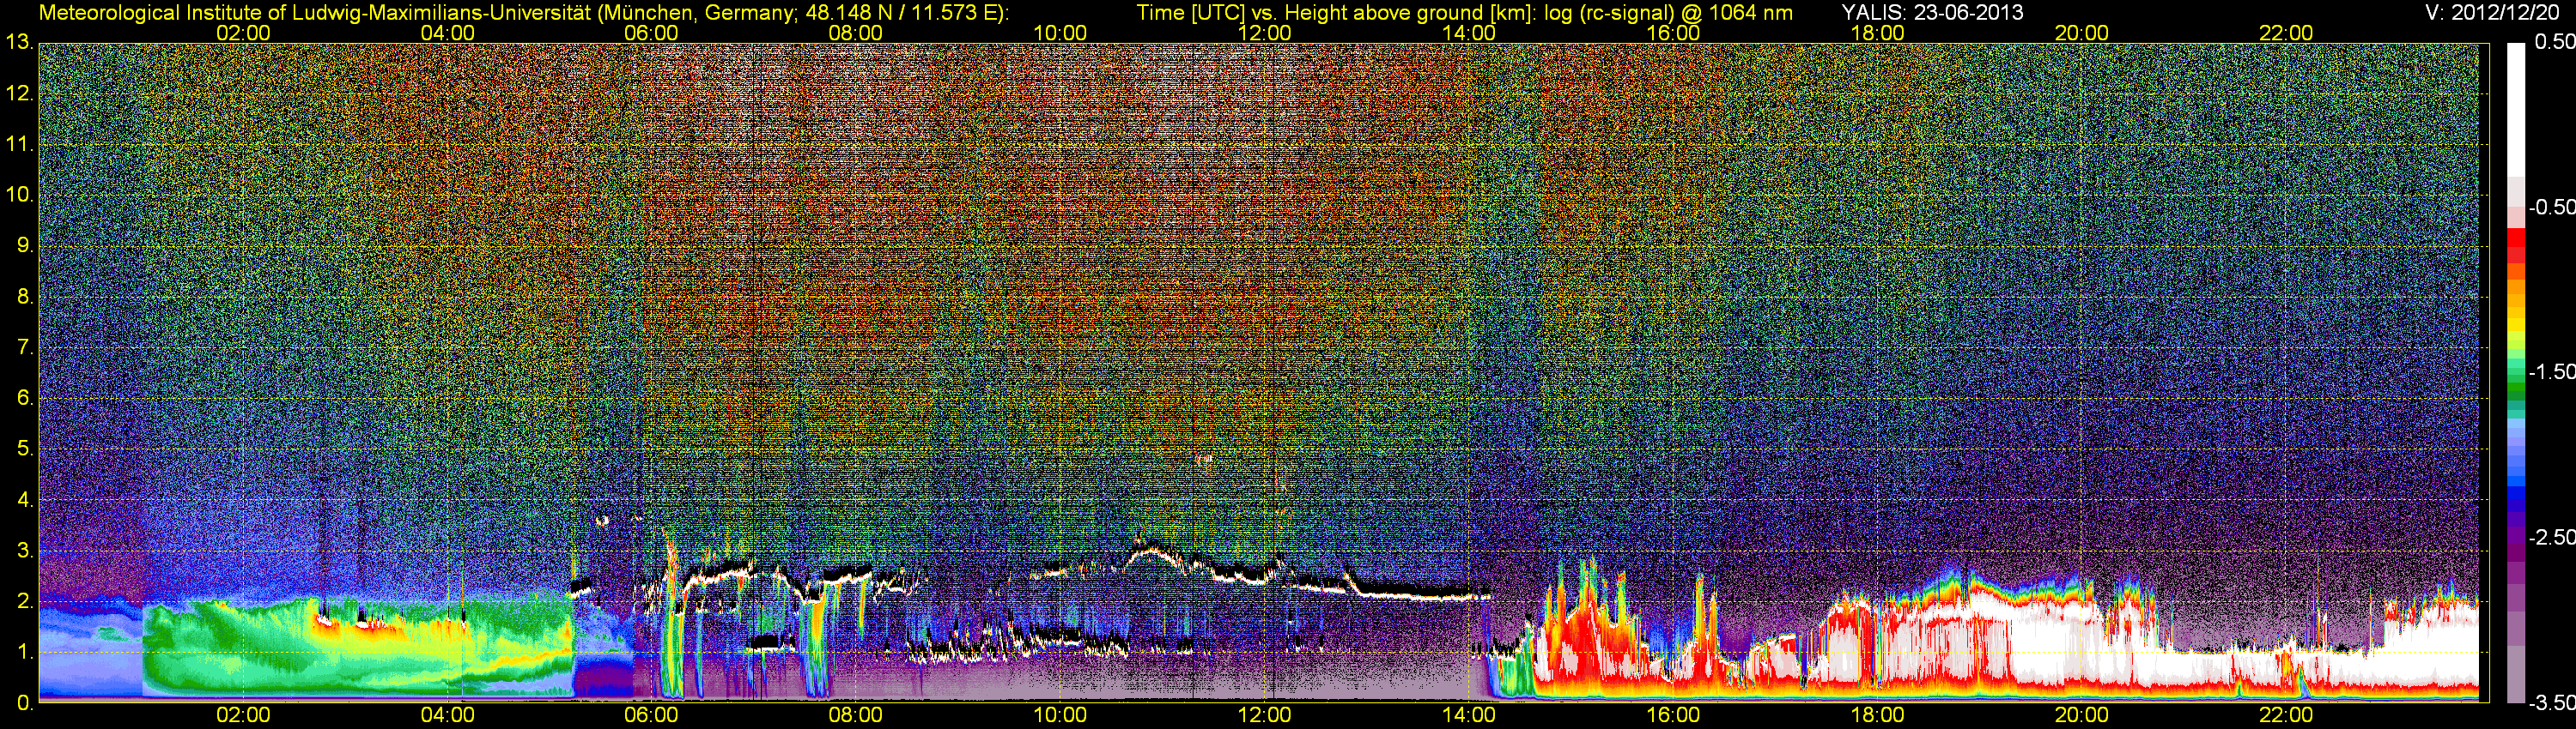Viewport: 2576px width, 729px height.
Task: Click the 5 km height axis label
Action: click(x=25, y=449)
